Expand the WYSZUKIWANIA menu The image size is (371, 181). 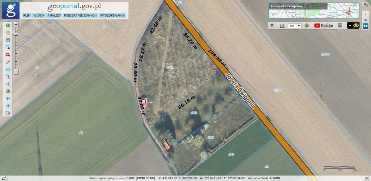click(x=112, y=15)
